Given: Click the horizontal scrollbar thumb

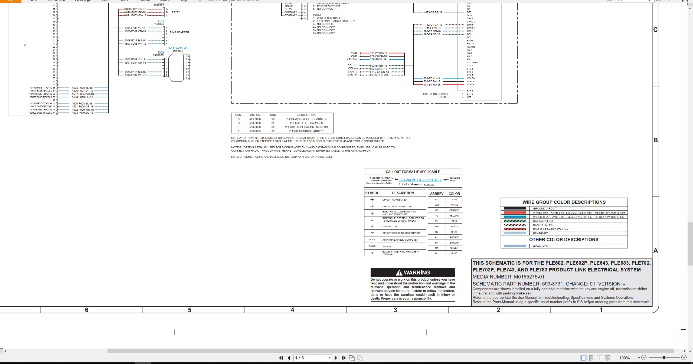Looking at the screenshot, I should tap(391, 351).
